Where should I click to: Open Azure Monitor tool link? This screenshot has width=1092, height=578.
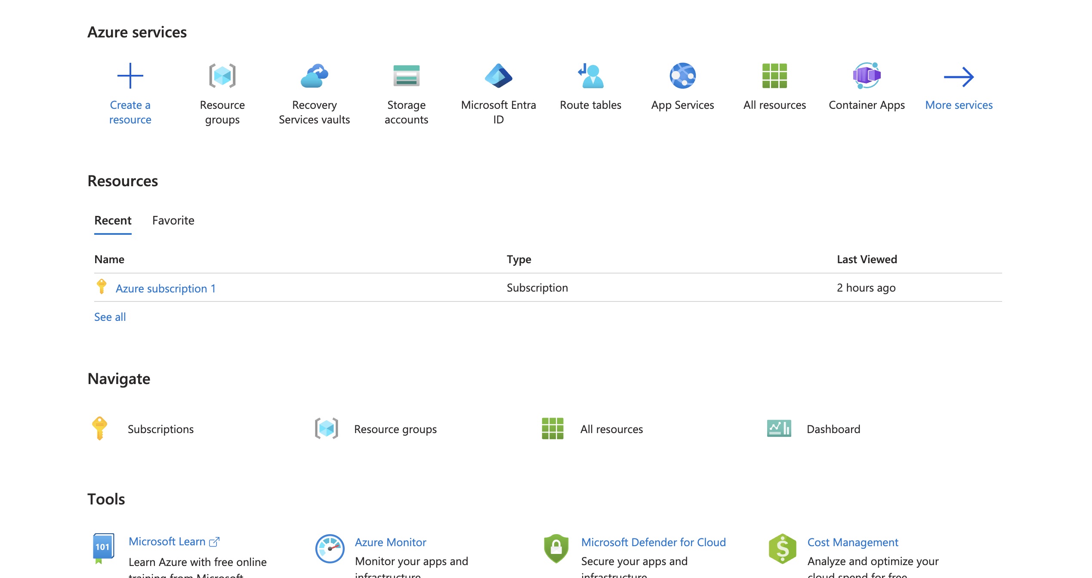(390, 542)
